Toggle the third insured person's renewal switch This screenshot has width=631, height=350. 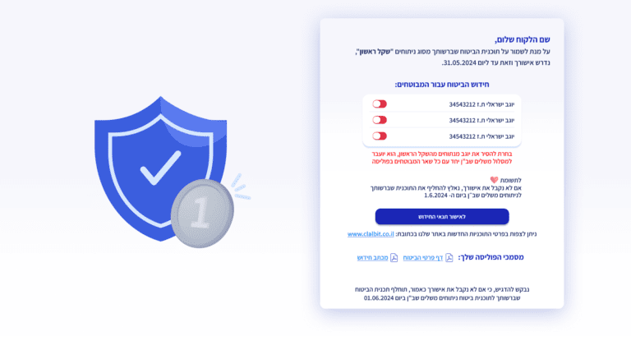point(380,136)
